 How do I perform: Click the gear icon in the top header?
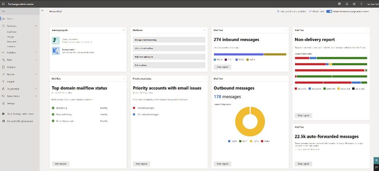(354, 4)
